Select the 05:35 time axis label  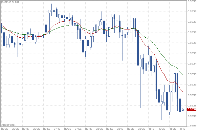point(5,129)
